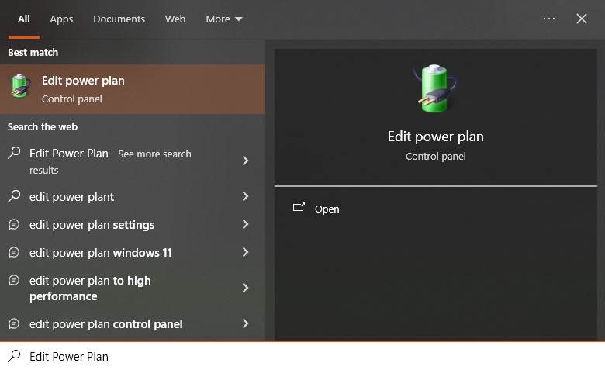Click magnifier icon beside 'edit power plant'

pyautogui.click(x=14, y=196)
